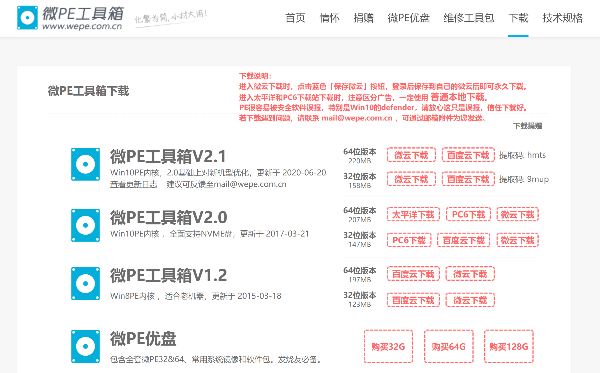Viewport: 600px width, 373px height.
Task: Click the 下载捐赠 link
Action: click(x=528, y=126)
